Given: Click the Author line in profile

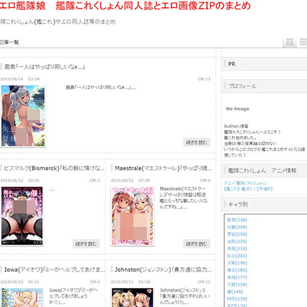Looking at the screenshot, I should coord(236,126).
